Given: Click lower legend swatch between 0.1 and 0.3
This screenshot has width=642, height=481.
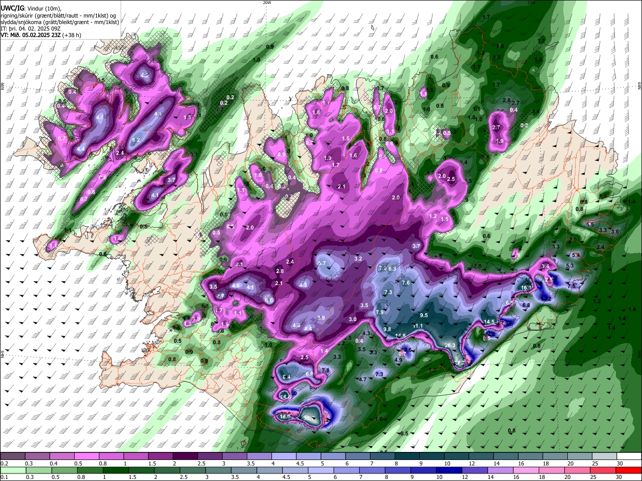Looking at the screenshot, I should pos(13,470).
